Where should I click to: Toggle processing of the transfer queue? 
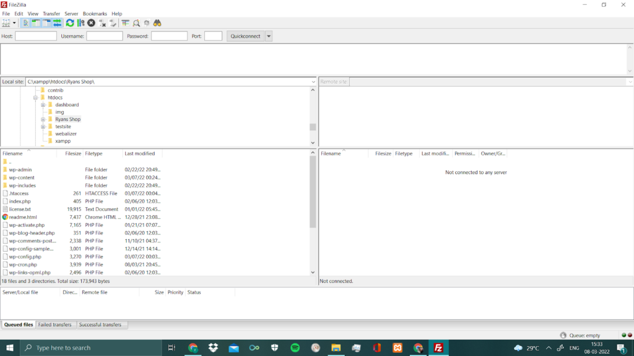[81, 23]
